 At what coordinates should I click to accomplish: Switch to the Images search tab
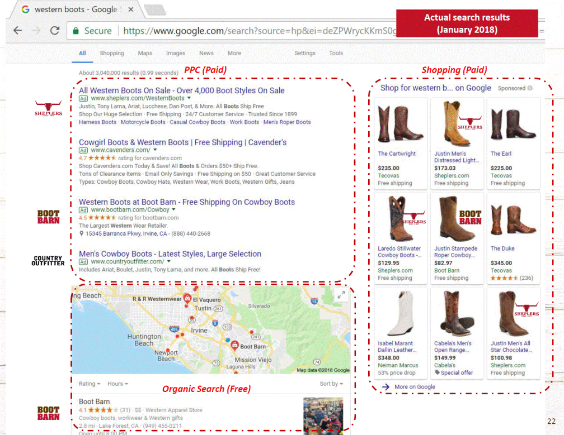(x=176, y=53)
